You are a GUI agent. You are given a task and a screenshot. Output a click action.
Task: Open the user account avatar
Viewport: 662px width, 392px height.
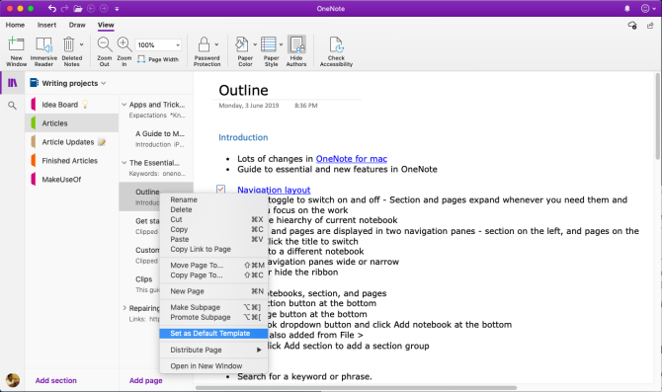point(13,380)
